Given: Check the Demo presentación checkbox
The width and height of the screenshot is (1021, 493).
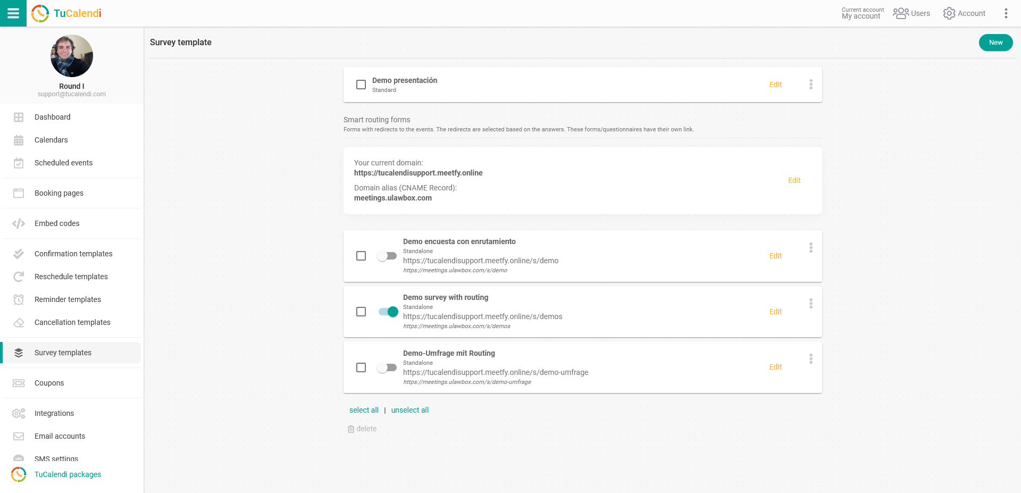Looking at the screenshot, I should click(x=361, y=85).
